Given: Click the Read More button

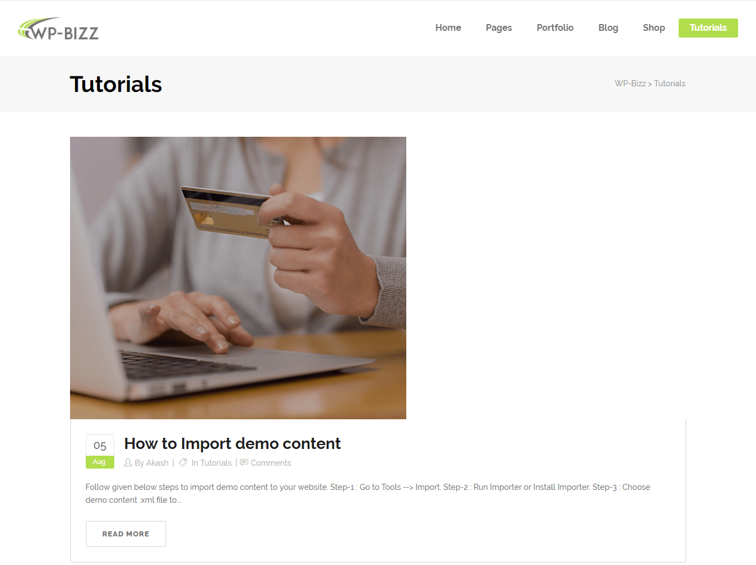Looking at the screenshot, I should pos(126,534).
